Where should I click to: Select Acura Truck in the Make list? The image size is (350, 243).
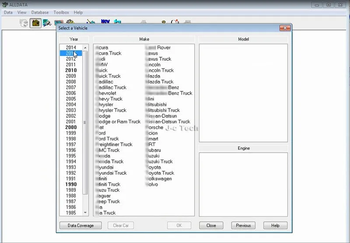[108, 53]
